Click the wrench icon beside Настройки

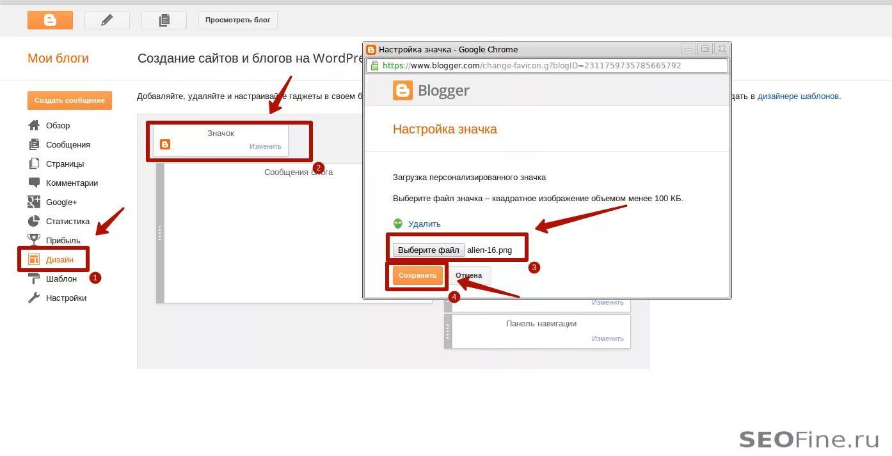pos(34,298)
